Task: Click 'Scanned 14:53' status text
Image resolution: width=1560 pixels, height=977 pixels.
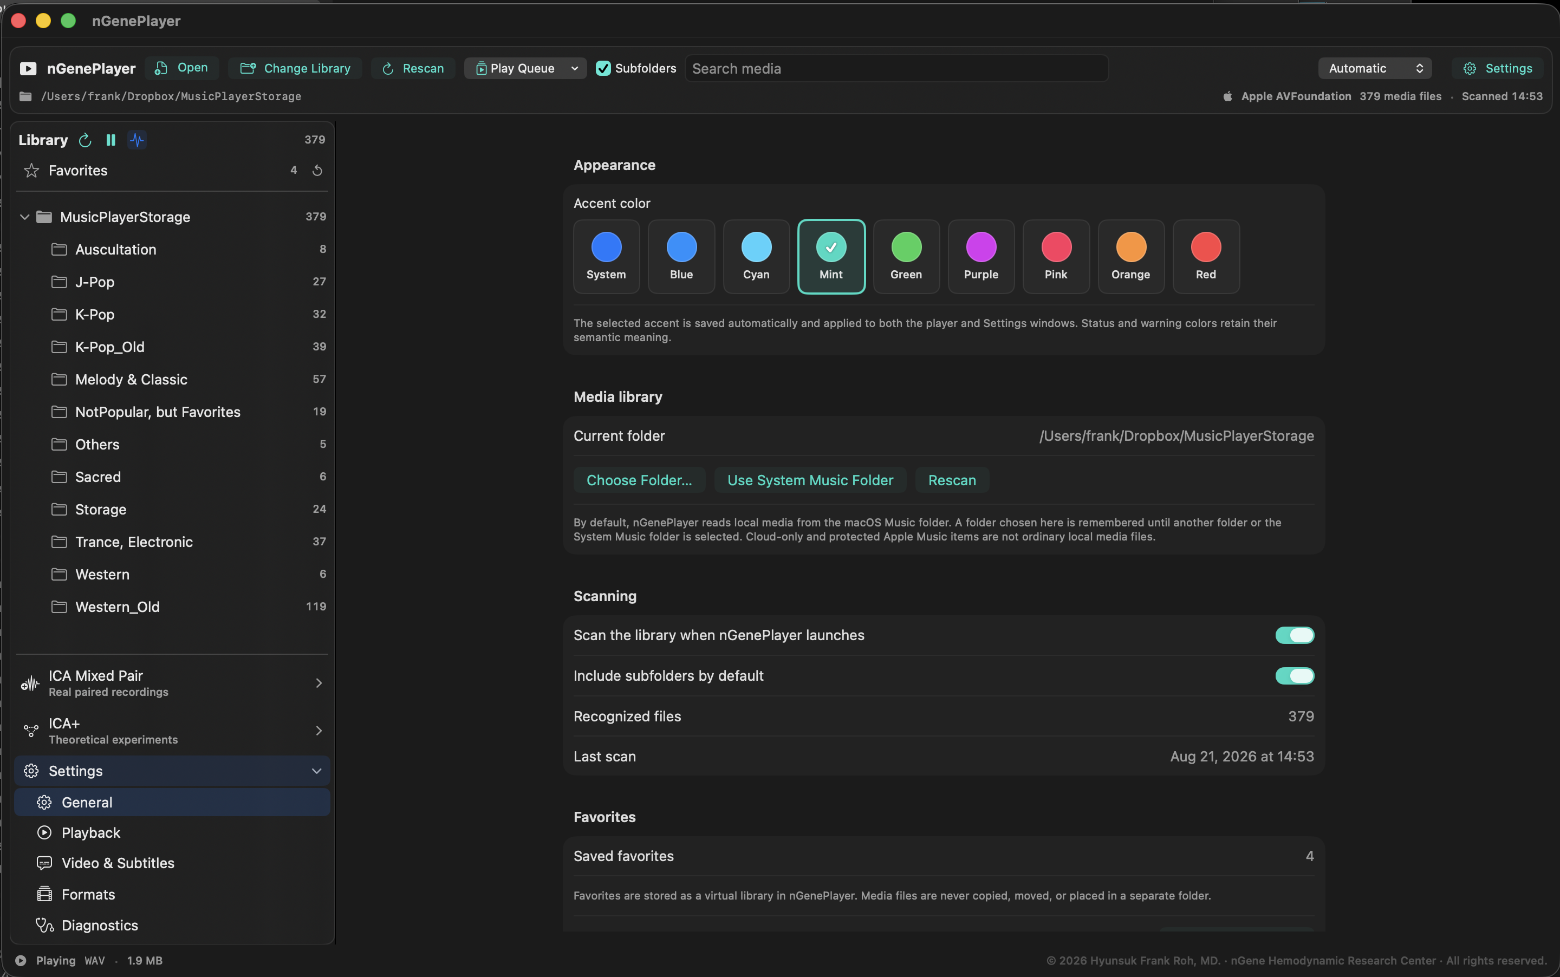Action: 1502,96
